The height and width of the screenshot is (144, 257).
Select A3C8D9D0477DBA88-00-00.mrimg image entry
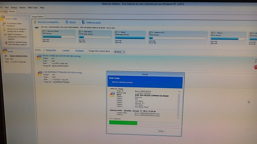coord(71,77)
